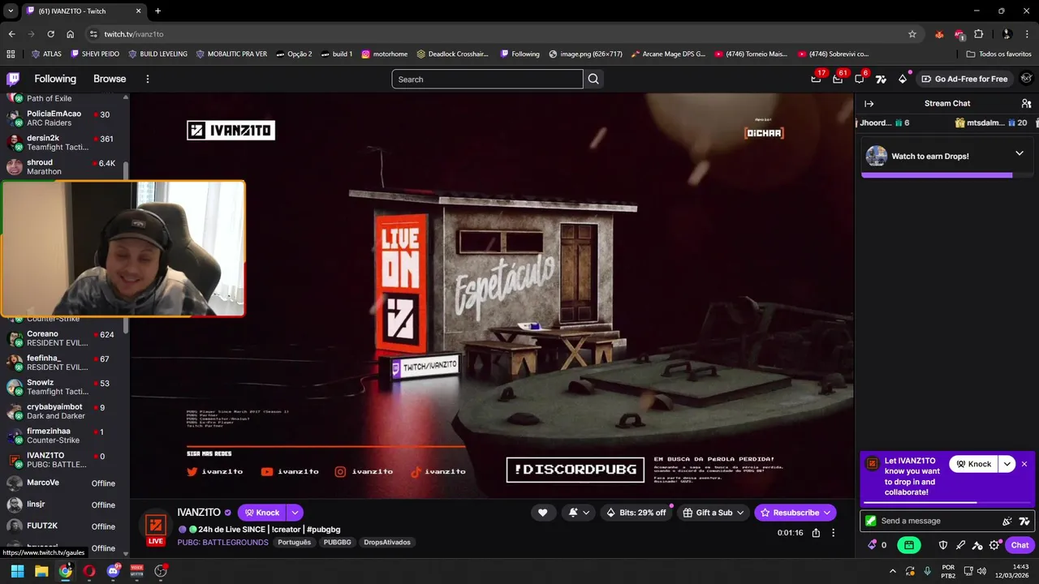1039x584 pixels.
Task: Open the chat community users list
Action: point(1026,104)
